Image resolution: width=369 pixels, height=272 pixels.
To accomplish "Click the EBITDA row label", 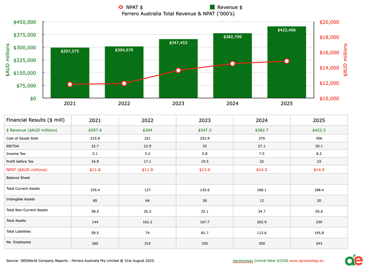I will (13, 146).
